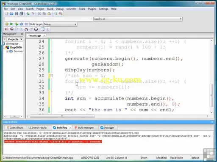Click the Debug/Continue icon
The width and height of the screenshot is (217, 162).
coord(7,29)
